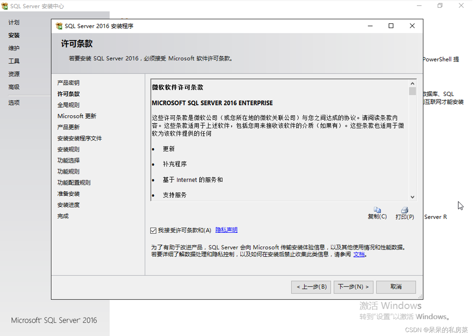The image size is (473, 336).
Task: Select 安装 in the Installation Center sidebar
Action: pyautogui.click(x=14, y=35)
